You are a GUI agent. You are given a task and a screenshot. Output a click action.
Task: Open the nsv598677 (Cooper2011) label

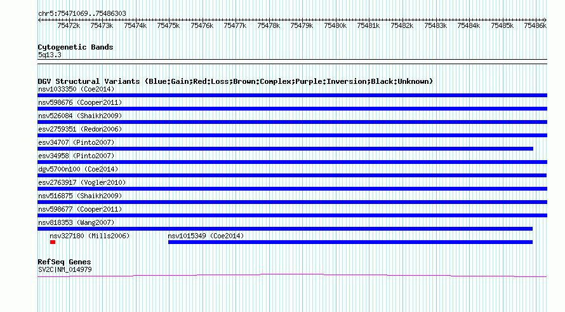click(x=80, y=209)
